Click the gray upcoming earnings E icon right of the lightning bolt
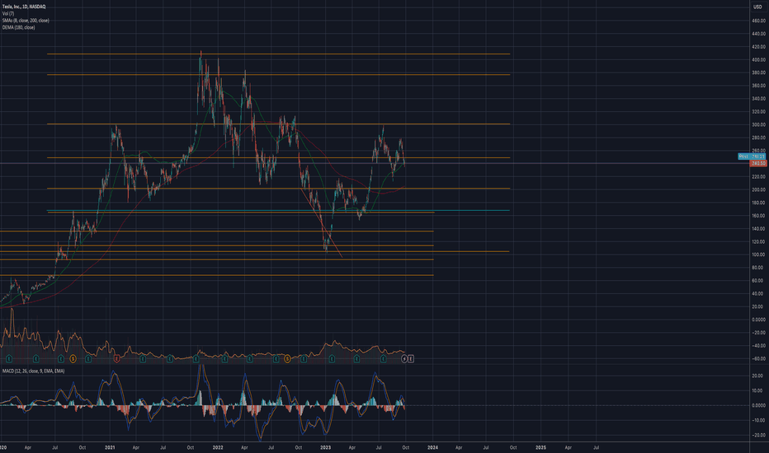 pos(411,359)
